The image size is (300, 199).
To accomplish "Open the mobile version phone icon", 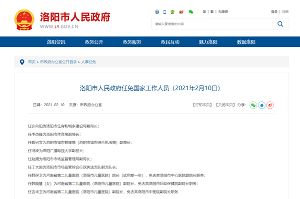I will tap(164, 12).
